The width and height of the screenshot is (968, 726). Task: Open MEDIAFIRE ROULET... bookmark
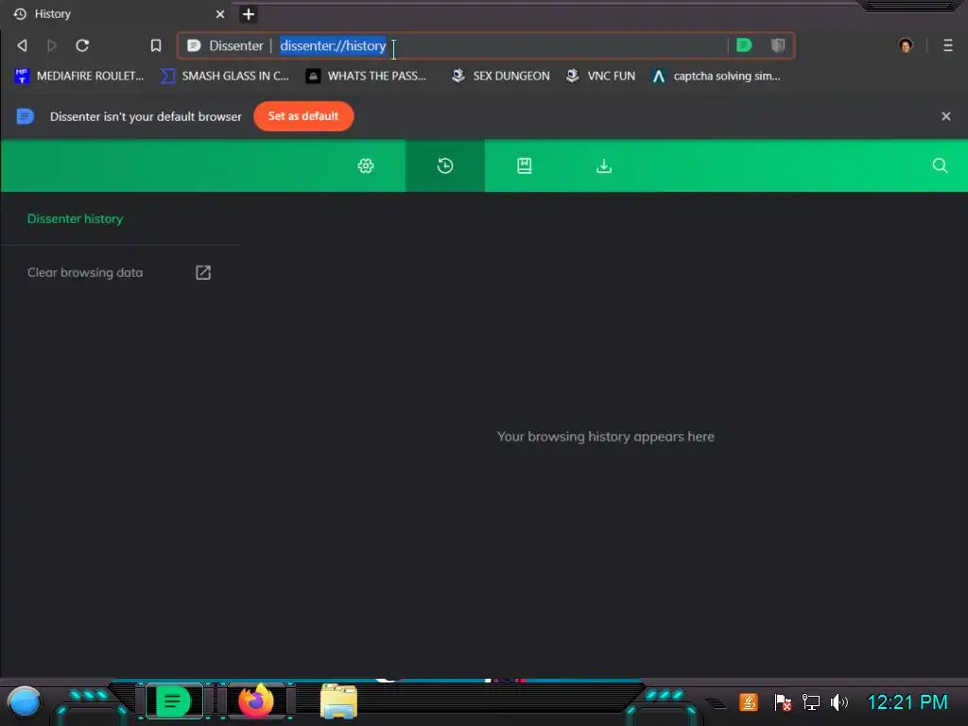[79, 76]
